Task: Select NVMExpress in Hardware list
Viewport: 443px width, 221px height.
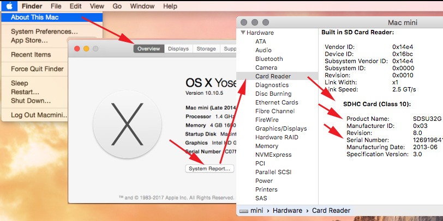Action: point(273,155)
